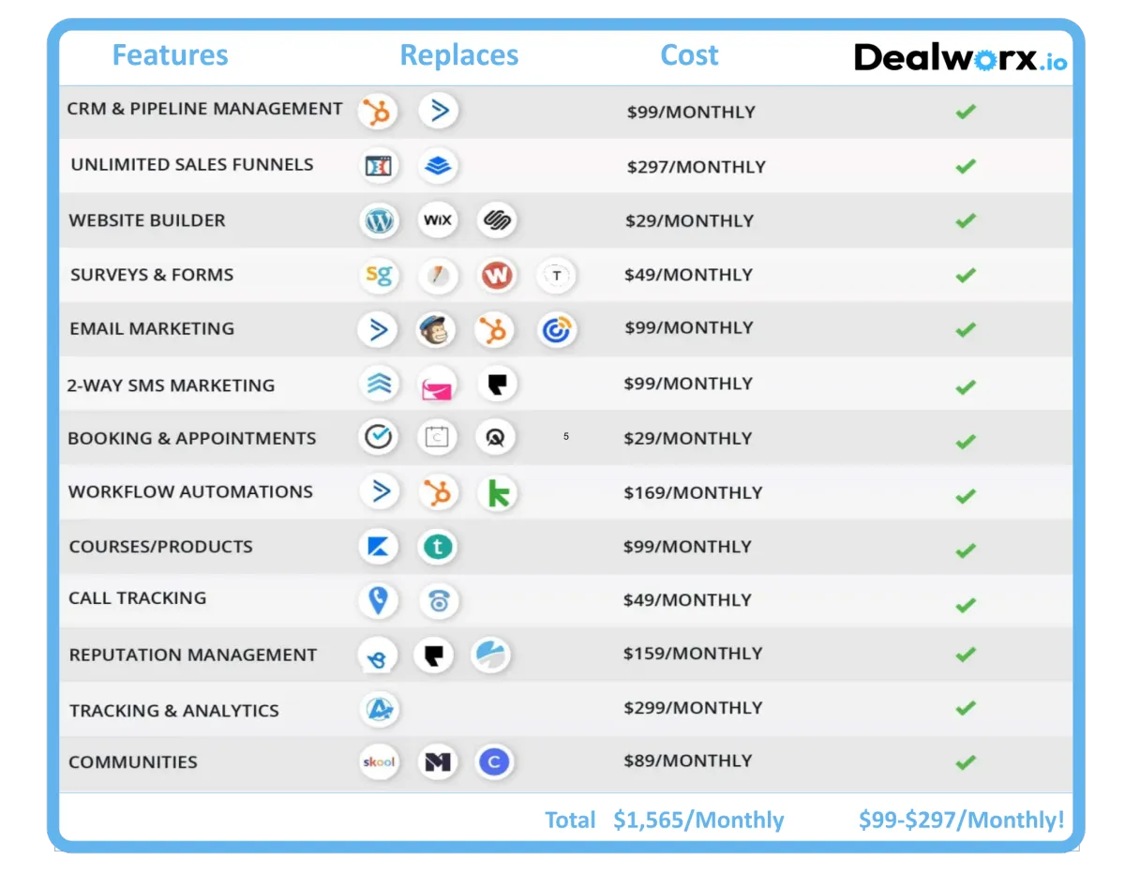Click the "$99-$297/Monthly!" Dealworx price
This screenshot has height=874, width=1125.
[962, 821]
